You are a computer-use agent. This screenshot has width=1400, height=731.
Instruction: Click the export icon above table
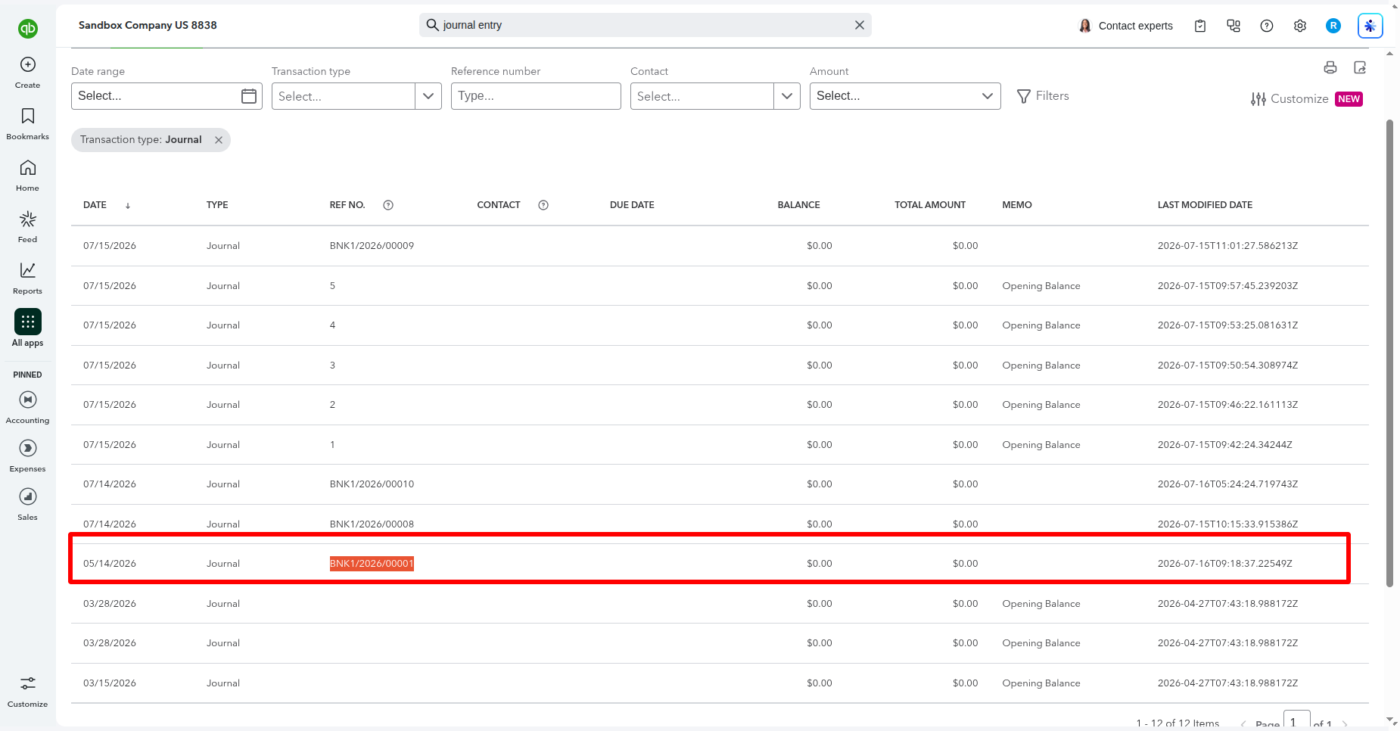click(x=1360, y=67)
